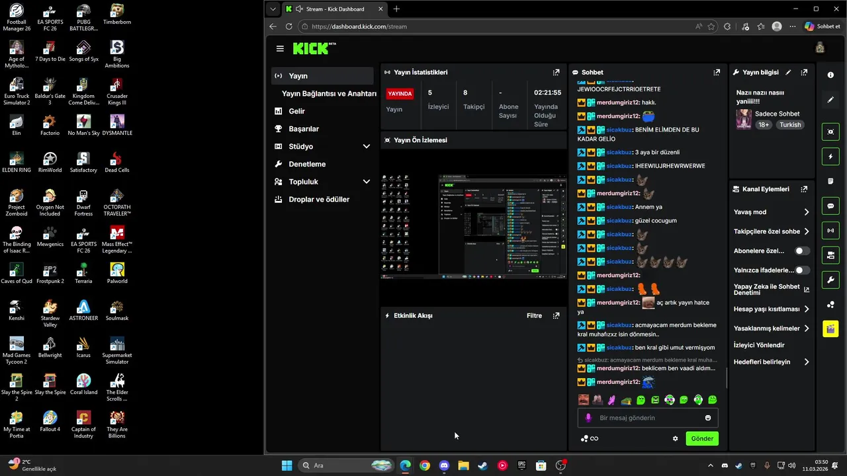847x476 pixels.
Task: Click the Sohbet et Copilot button
Action: tap(823, 26)
